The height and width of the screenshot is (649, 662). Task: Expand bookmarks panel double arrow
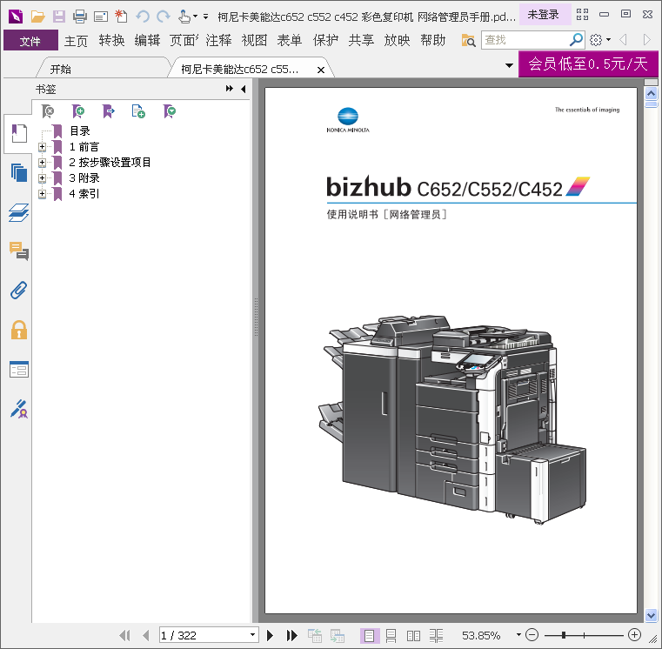(230, 89)
